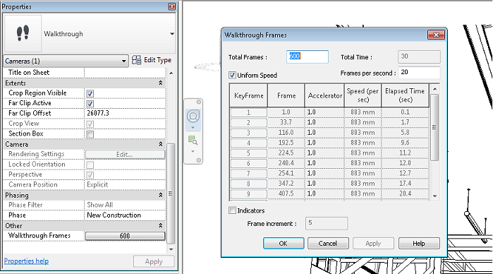Click the OK button in Walkthrough Frames
493x274 pixels.
point(284,243)
